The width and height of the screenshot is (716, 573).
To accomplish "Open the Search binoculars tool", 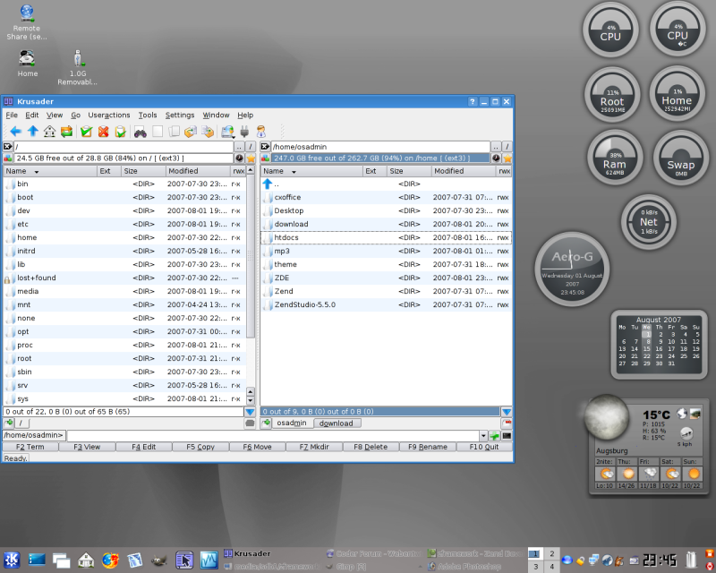I will point(141,132).
